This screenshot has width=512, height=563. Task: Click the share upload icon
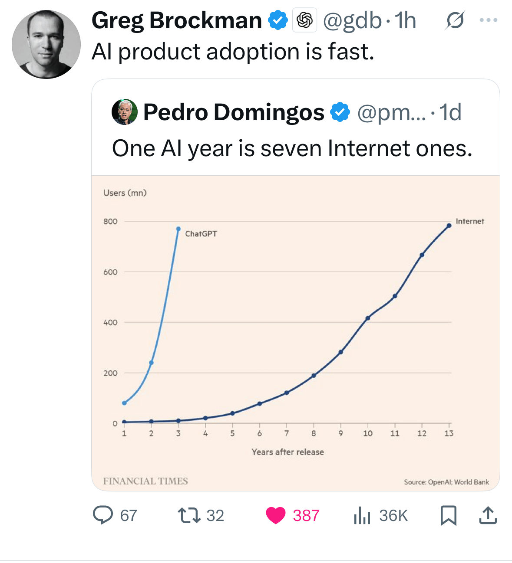488,515
